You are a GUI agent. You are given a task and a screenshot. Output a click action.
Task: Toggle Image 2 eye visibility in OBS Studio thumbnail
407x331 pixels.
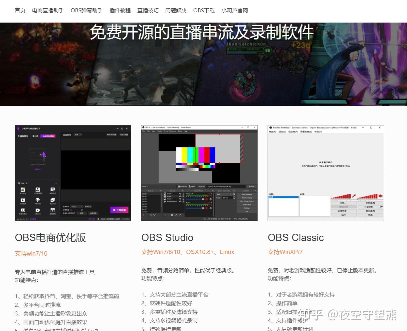pos(180,199)
